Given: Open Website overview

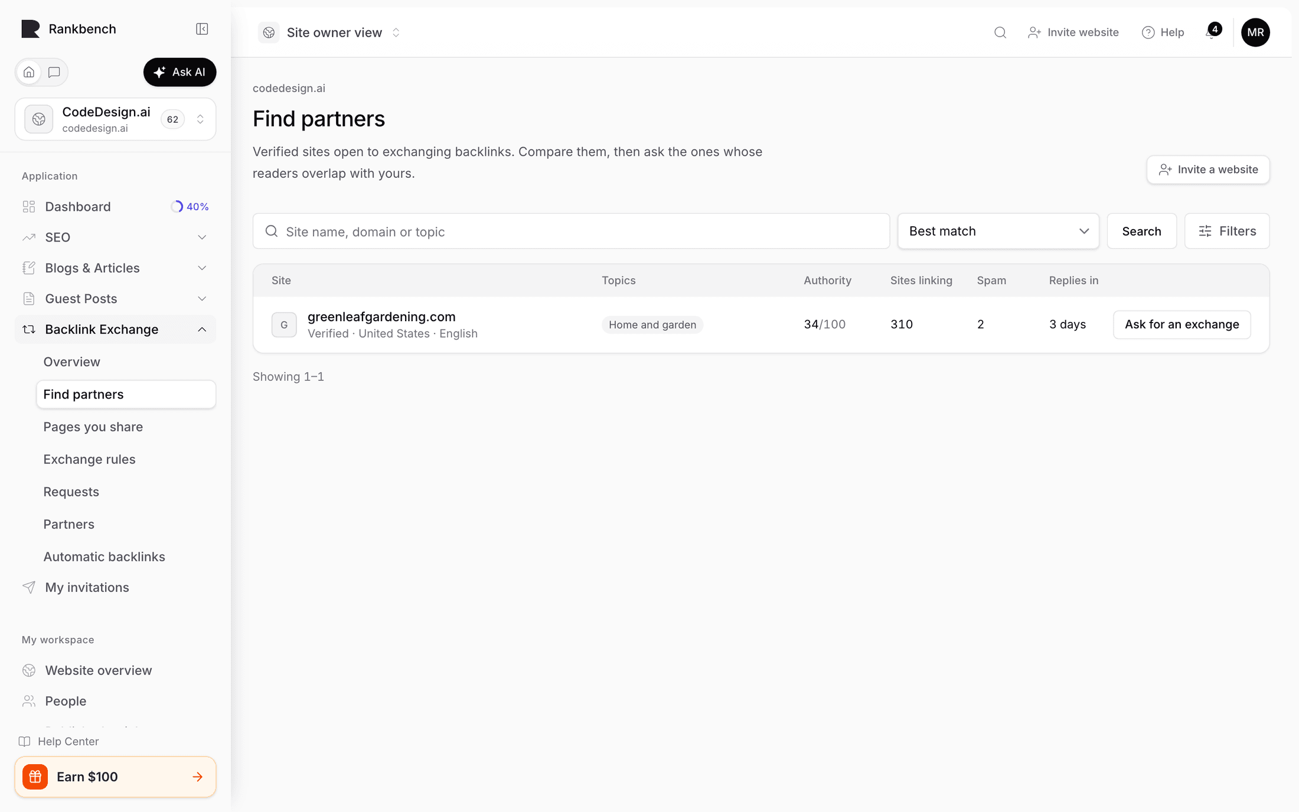Looking at the screenshot, I should pos(115,670).
